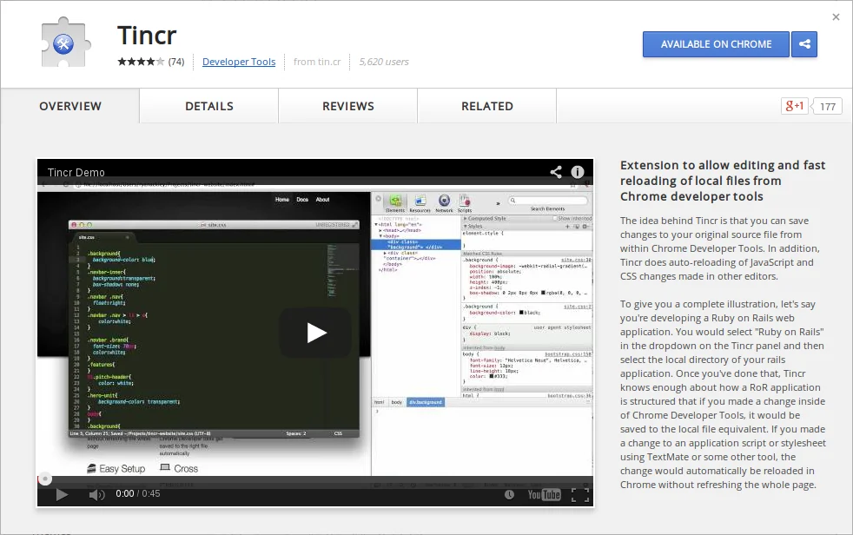Switch to the OVERVIEW tab

(x=70, y=106)
